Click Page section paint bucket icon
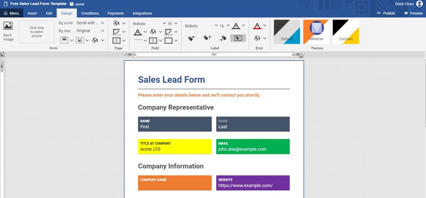The height and width of the screenshot is (198, 426). (x=116, y=23)
